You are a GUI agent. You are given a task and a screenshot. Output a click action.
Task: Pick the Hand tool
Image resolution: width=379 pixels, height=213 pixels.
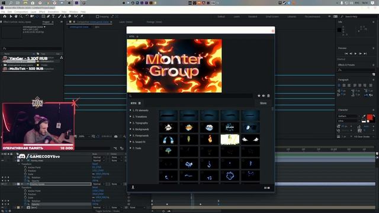(16, 17)
